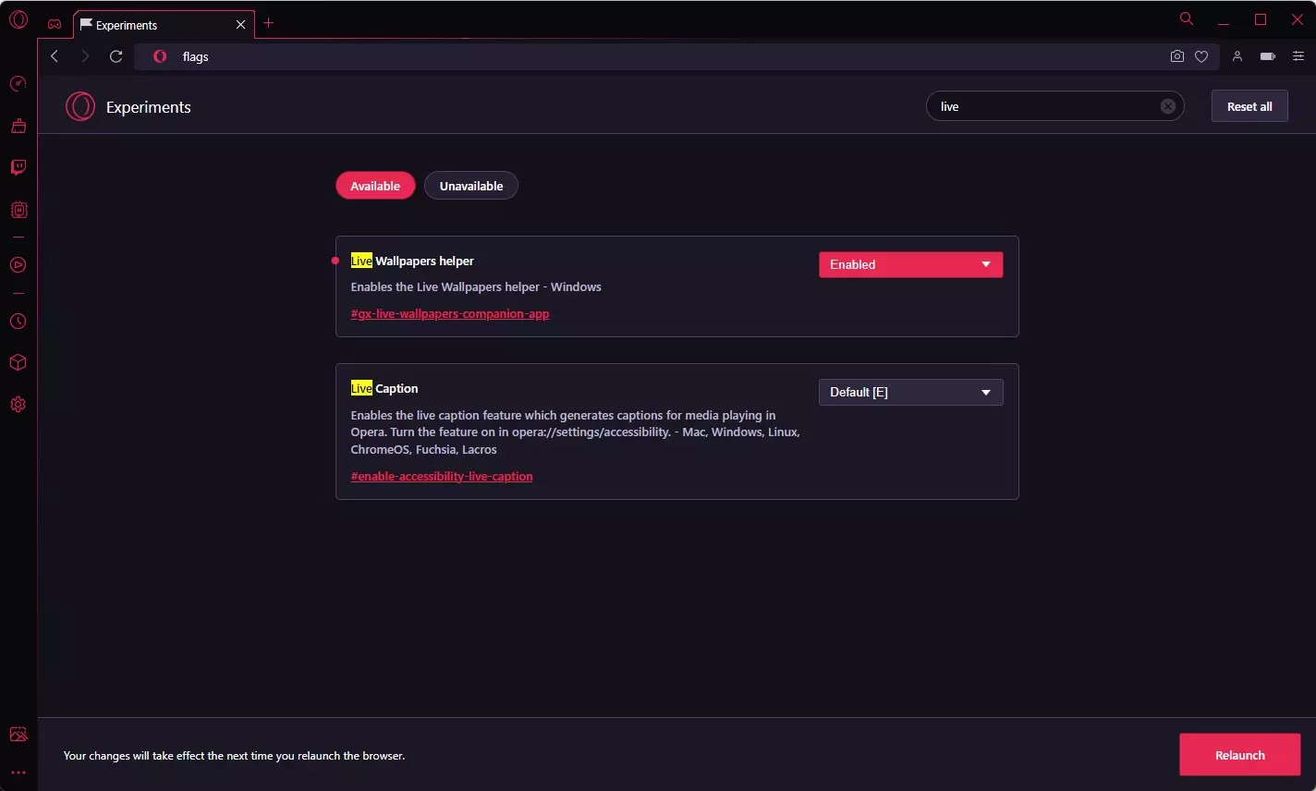
Task: Open Live Caption Default [E] dropdown
Action: [910, 392]
